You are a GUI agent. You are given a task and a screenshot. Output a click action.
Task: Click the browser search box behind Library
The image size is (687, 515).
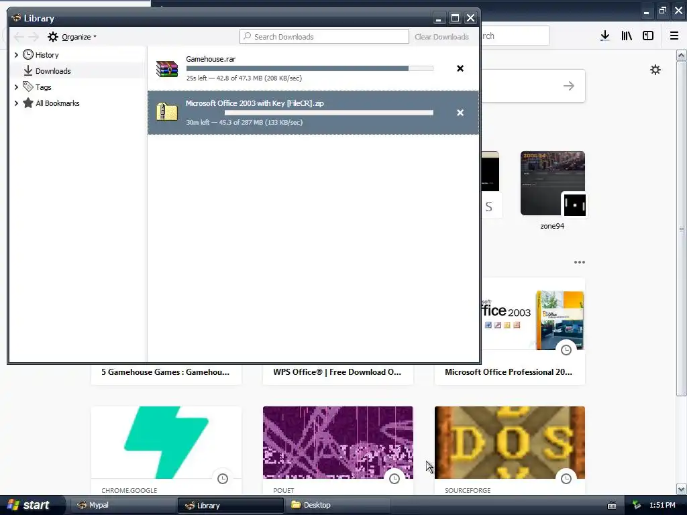tap(515, 36)
